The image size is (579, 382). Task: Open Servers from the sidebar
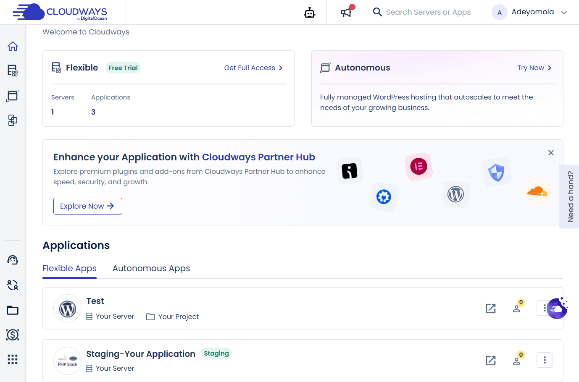click(x=13, y=71)
